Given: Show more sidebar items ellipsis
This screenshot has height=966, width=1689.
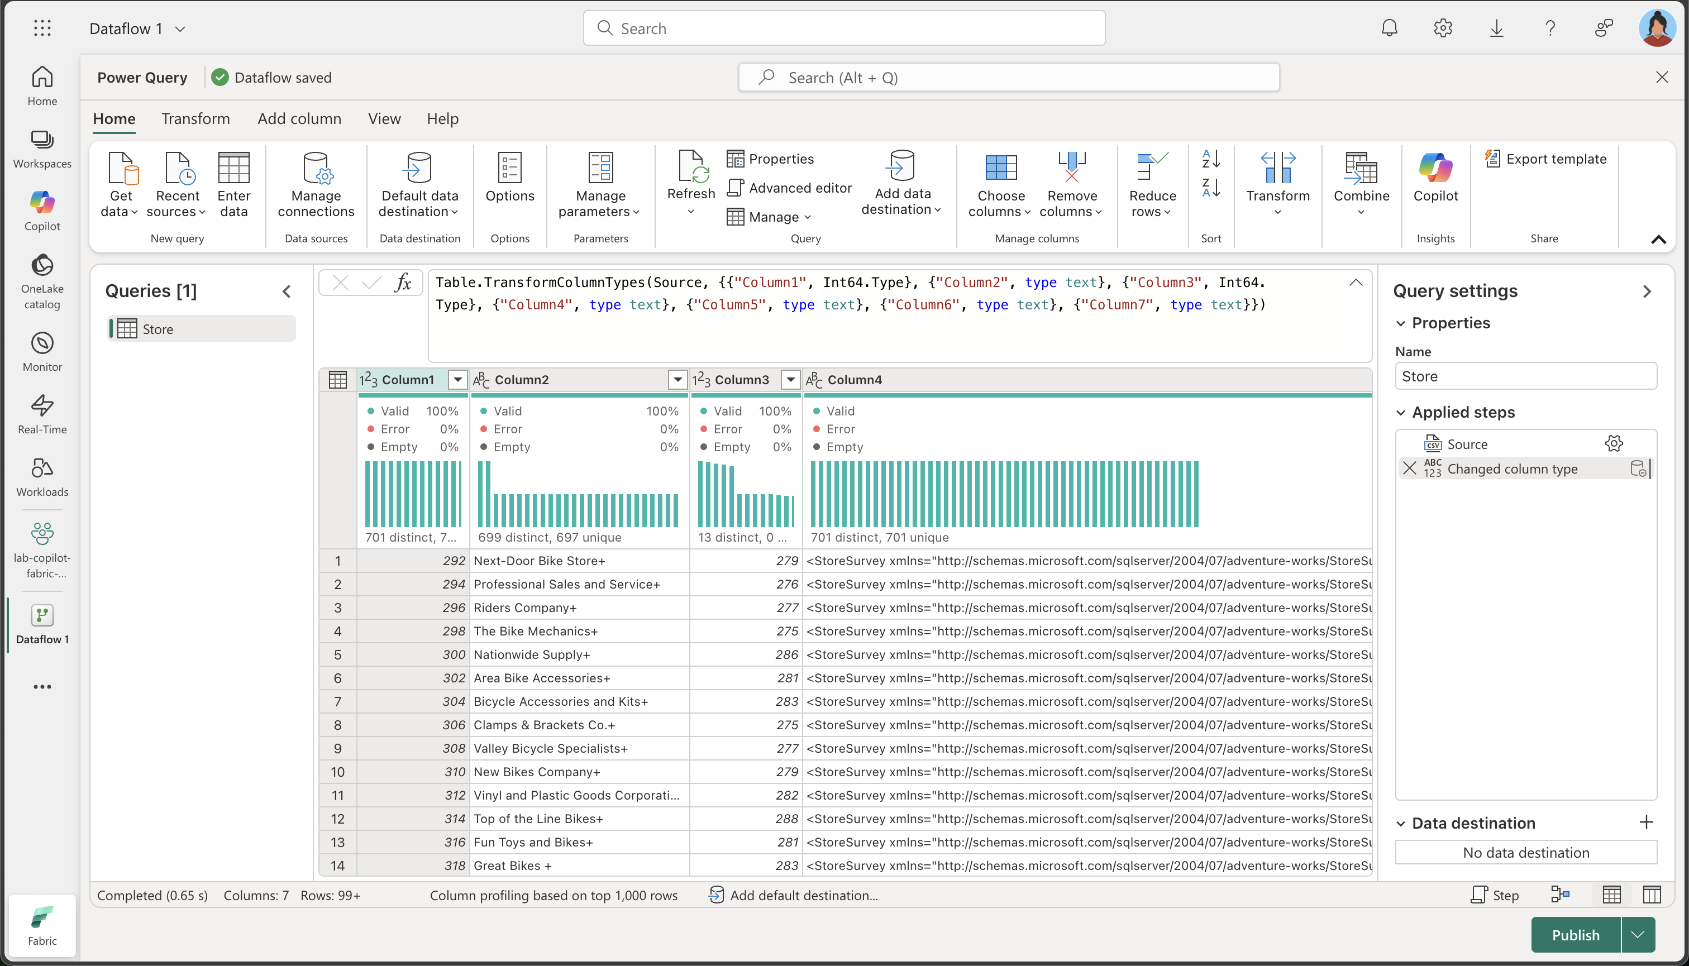Looking at the screenshot, I should (42, 687).
